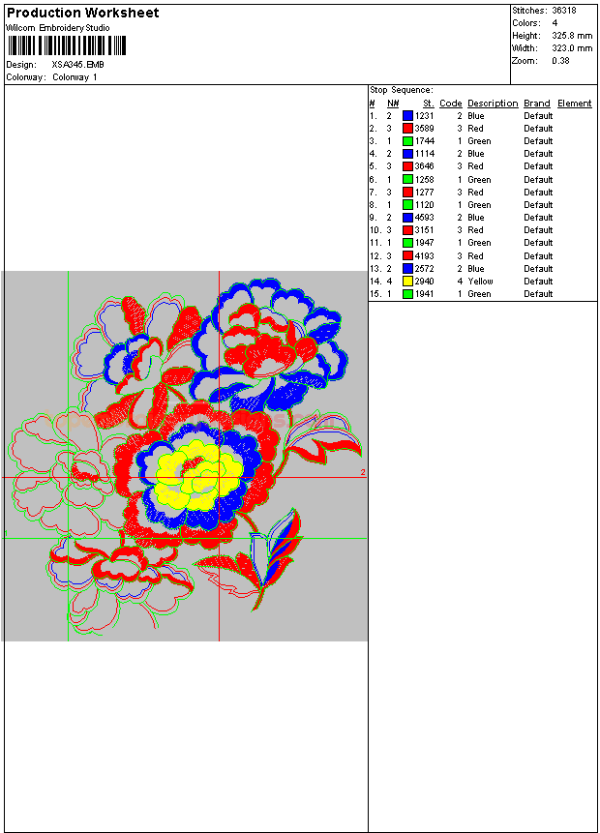Click stitch count '3151' in row 10
Screen dimensions: 600x833
pyautogui.click(x=424, y=230)
